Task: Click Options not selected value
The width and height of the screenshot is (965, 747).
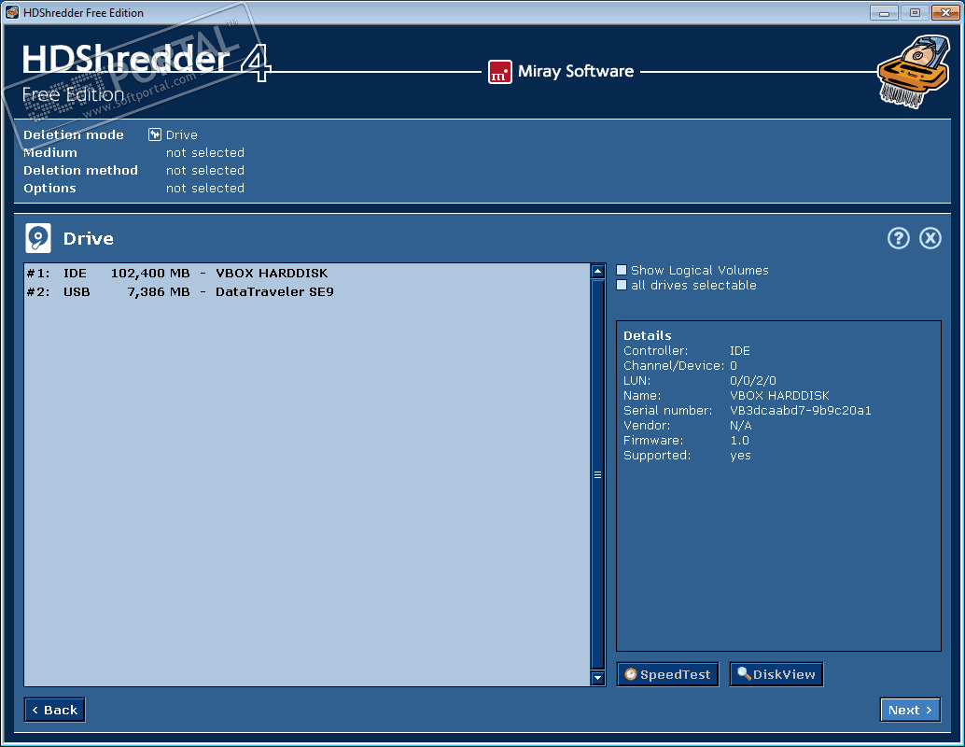Action: pyautogui.click(x=205, y=188)
